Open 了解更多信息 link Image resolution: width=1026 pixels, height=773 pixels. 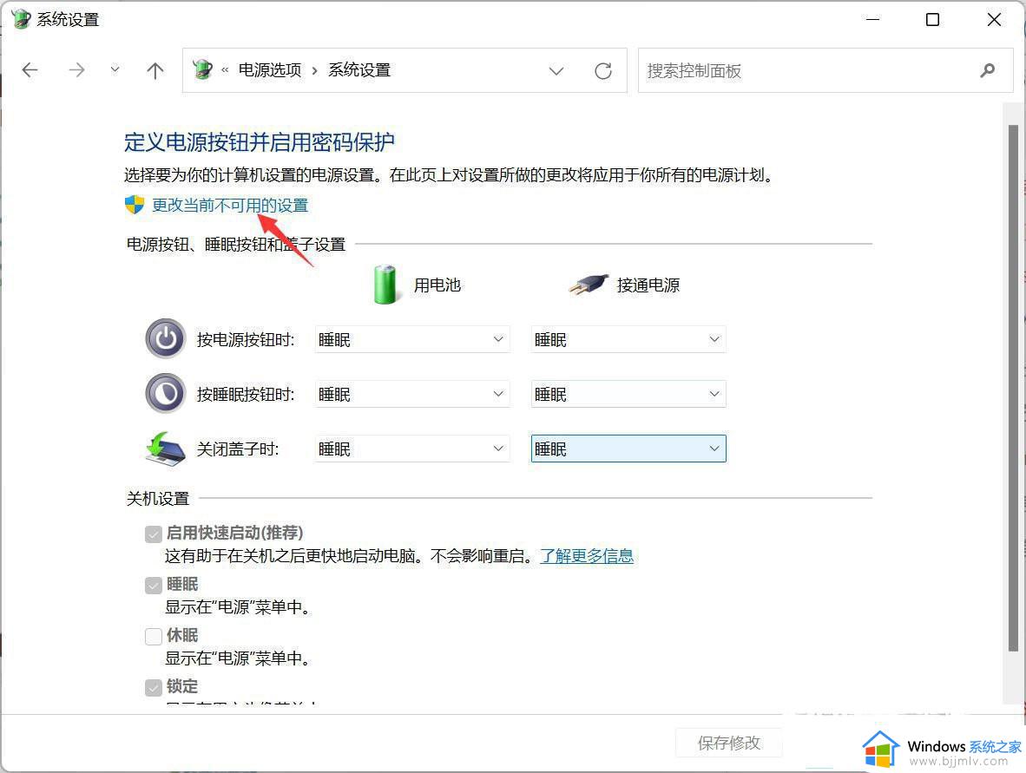[586, 556]
